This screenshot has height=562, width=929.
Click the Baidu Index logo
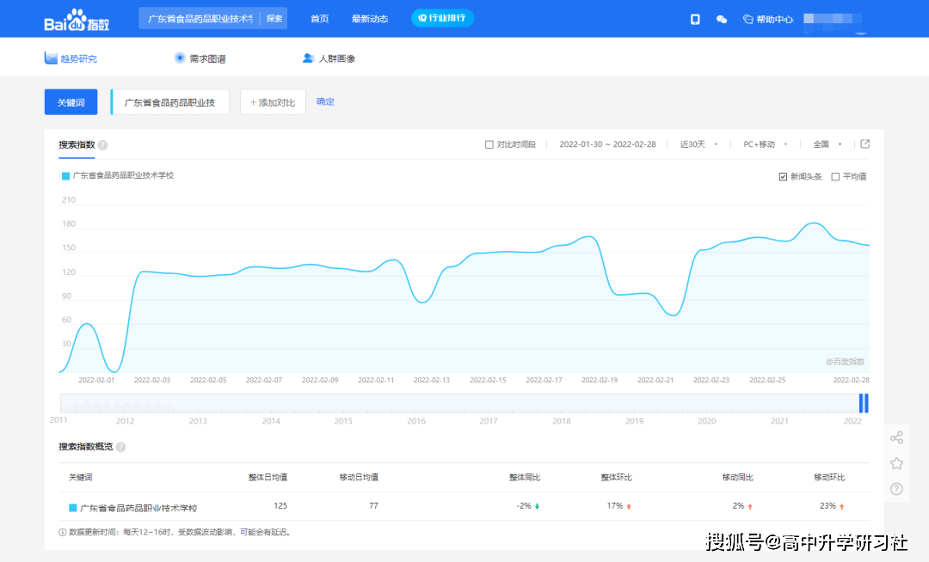(x=77, y=19)
